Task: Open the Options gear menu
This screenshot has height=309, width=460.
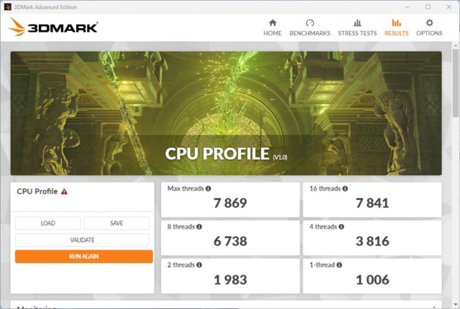Action: [x=429, y=23]
